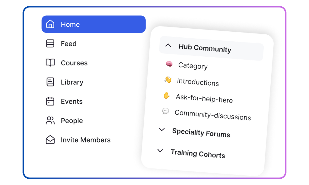Collapse Hub Community using its up chevron

click(168, 45)
